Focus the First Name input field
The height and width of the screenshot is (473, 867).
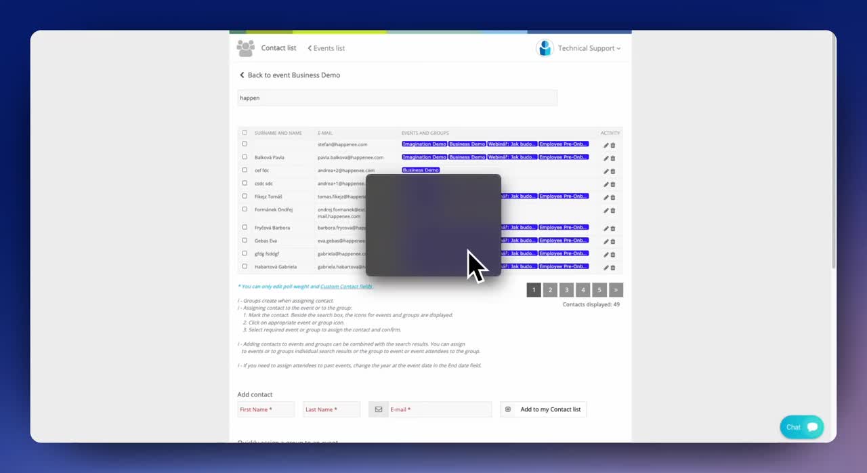266,409
